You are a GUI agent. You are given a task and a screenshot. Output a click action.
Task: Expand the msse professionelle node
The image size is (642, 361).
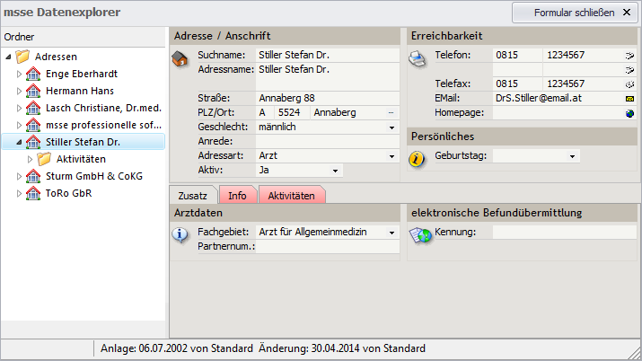click(19, 125)
